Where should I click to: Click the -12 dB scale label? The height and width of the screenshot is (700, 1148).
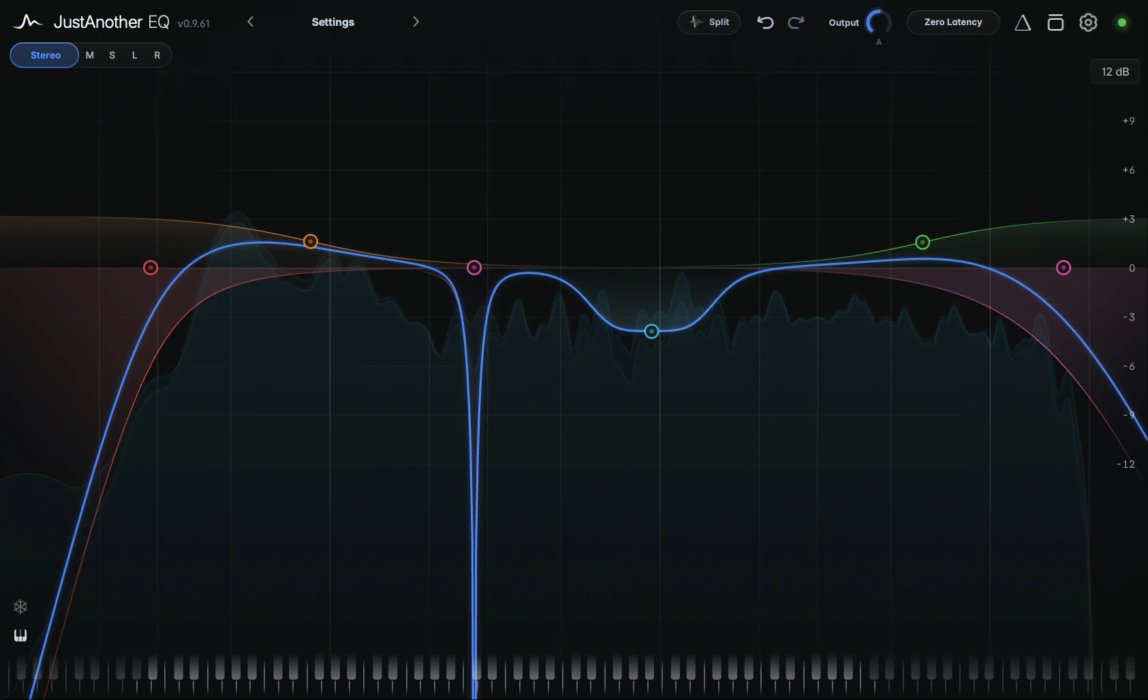click(1126, 464)
